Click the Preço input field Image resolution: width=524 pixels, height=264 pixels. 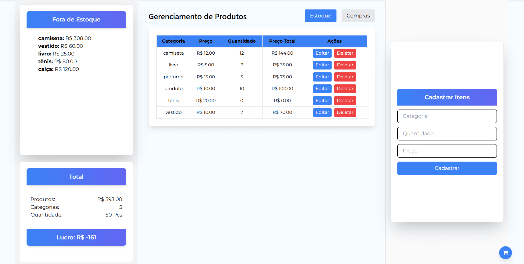tap(447, 151)
